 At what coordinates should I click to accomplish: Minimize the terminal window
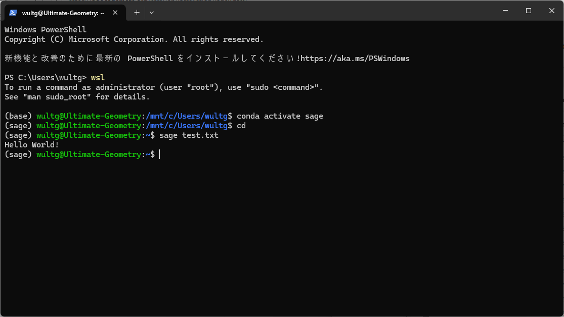pyautogui.click(x=505, y=11)
